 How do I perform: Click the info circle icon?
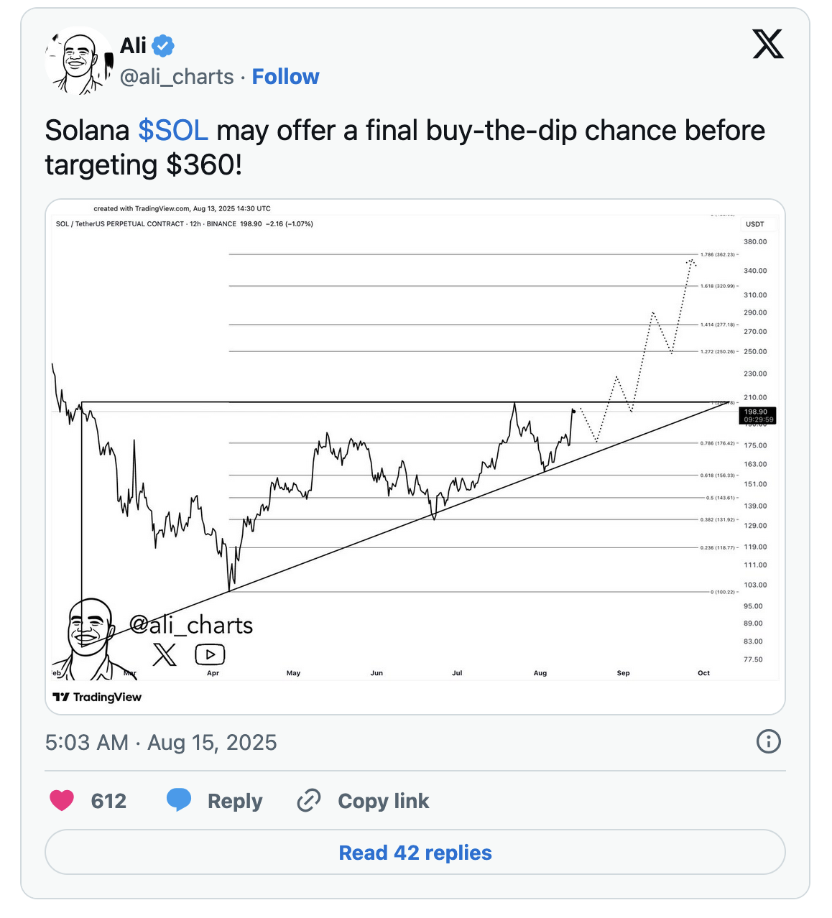[x=768, y=741]
